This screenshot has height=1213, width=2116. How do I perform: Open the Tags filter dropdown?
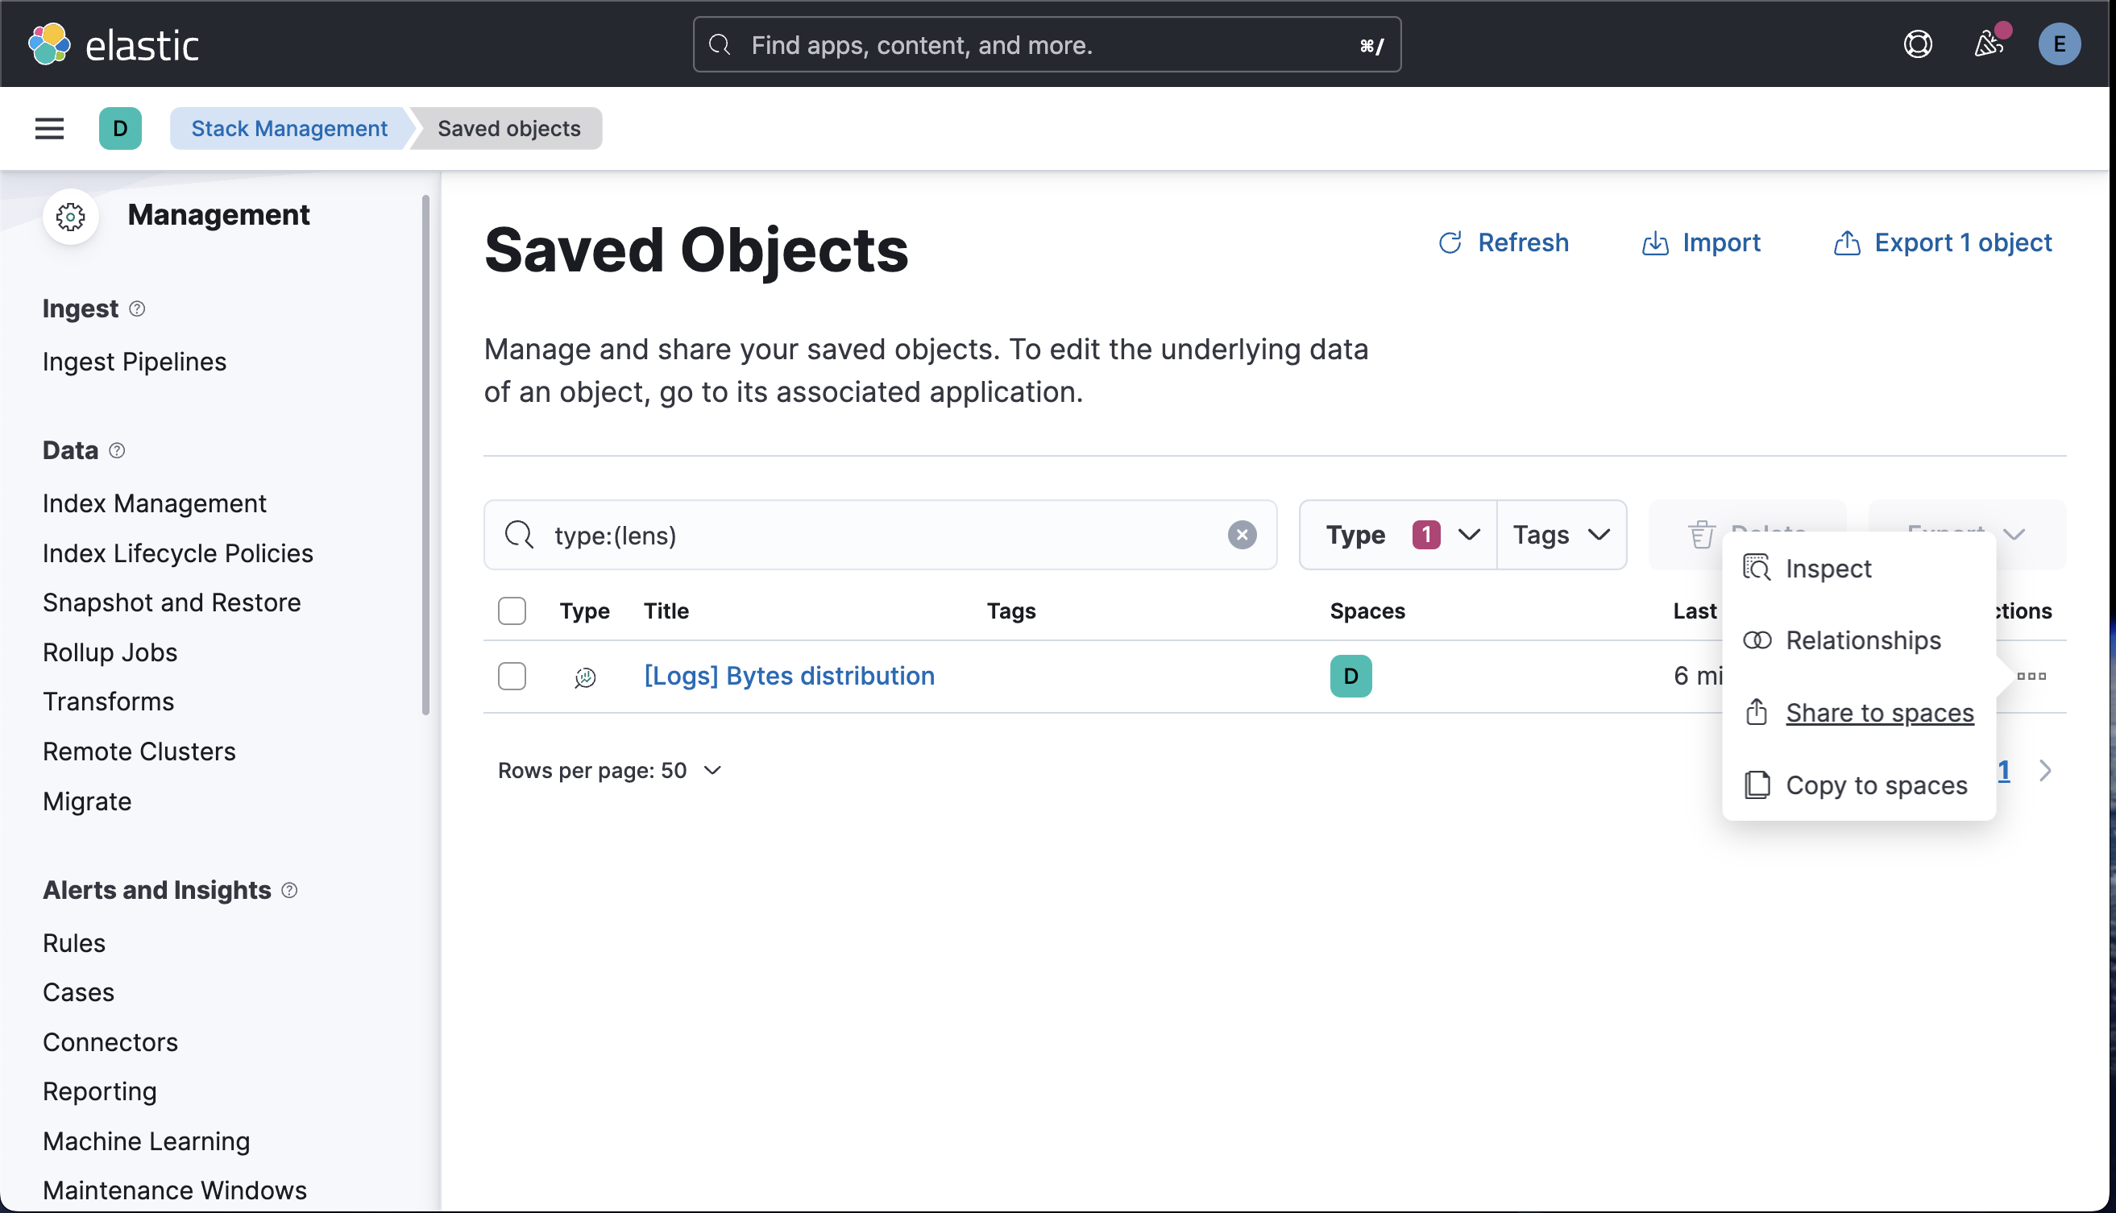[1562, 535]
